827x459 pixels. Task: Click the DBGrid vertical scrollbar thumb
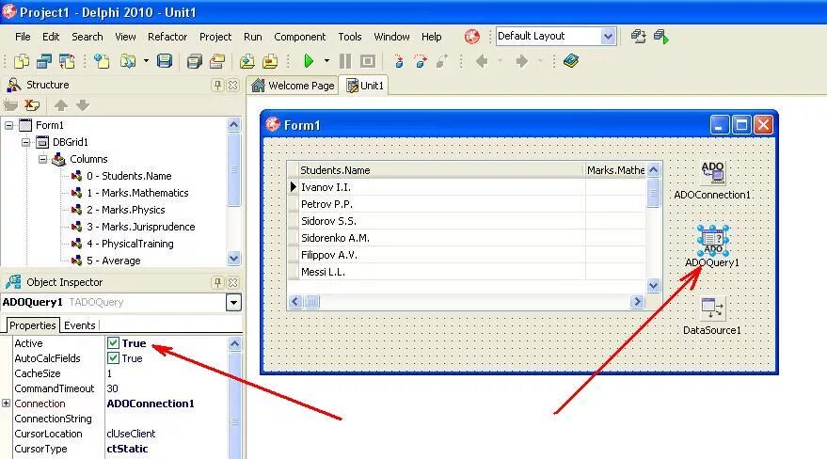pos(654,193)
